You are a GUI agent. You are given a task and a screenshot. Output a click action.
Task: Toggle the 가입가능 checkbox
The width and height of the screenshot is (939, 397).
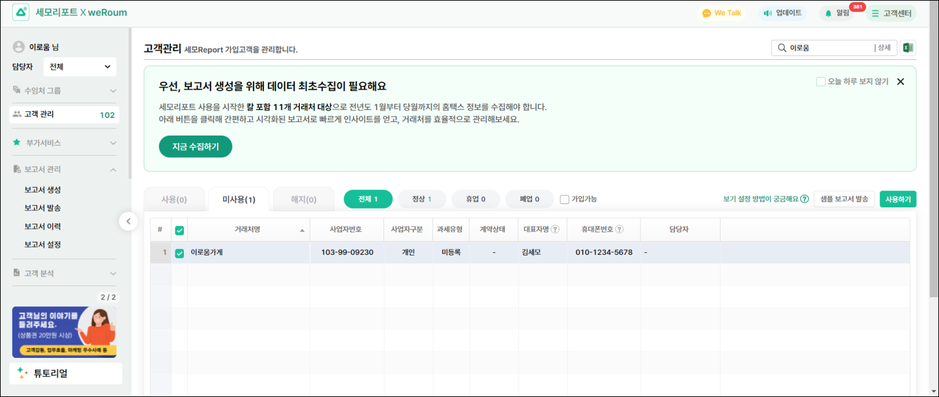(565, 199)
